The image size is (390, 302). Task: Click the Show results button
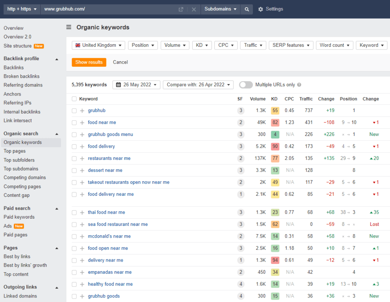89,62
